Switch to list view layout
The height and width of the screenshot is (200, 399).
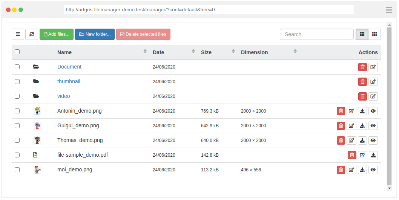362,34
